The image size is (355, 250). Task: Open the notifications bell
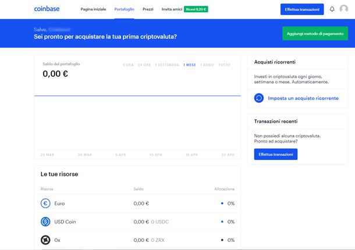tap(332, 9)
